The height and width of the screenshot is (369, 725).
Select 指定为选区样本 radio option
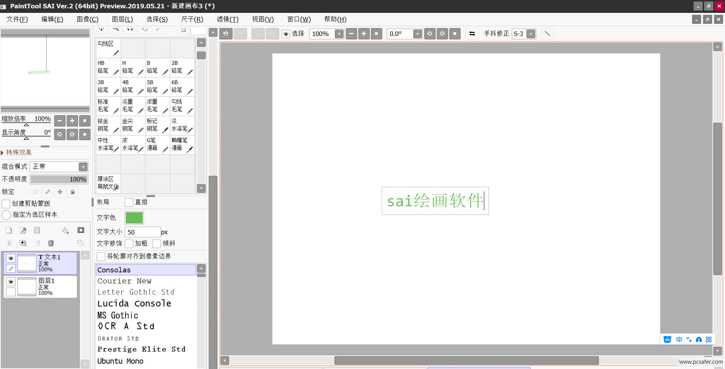(x=6, y=215)
